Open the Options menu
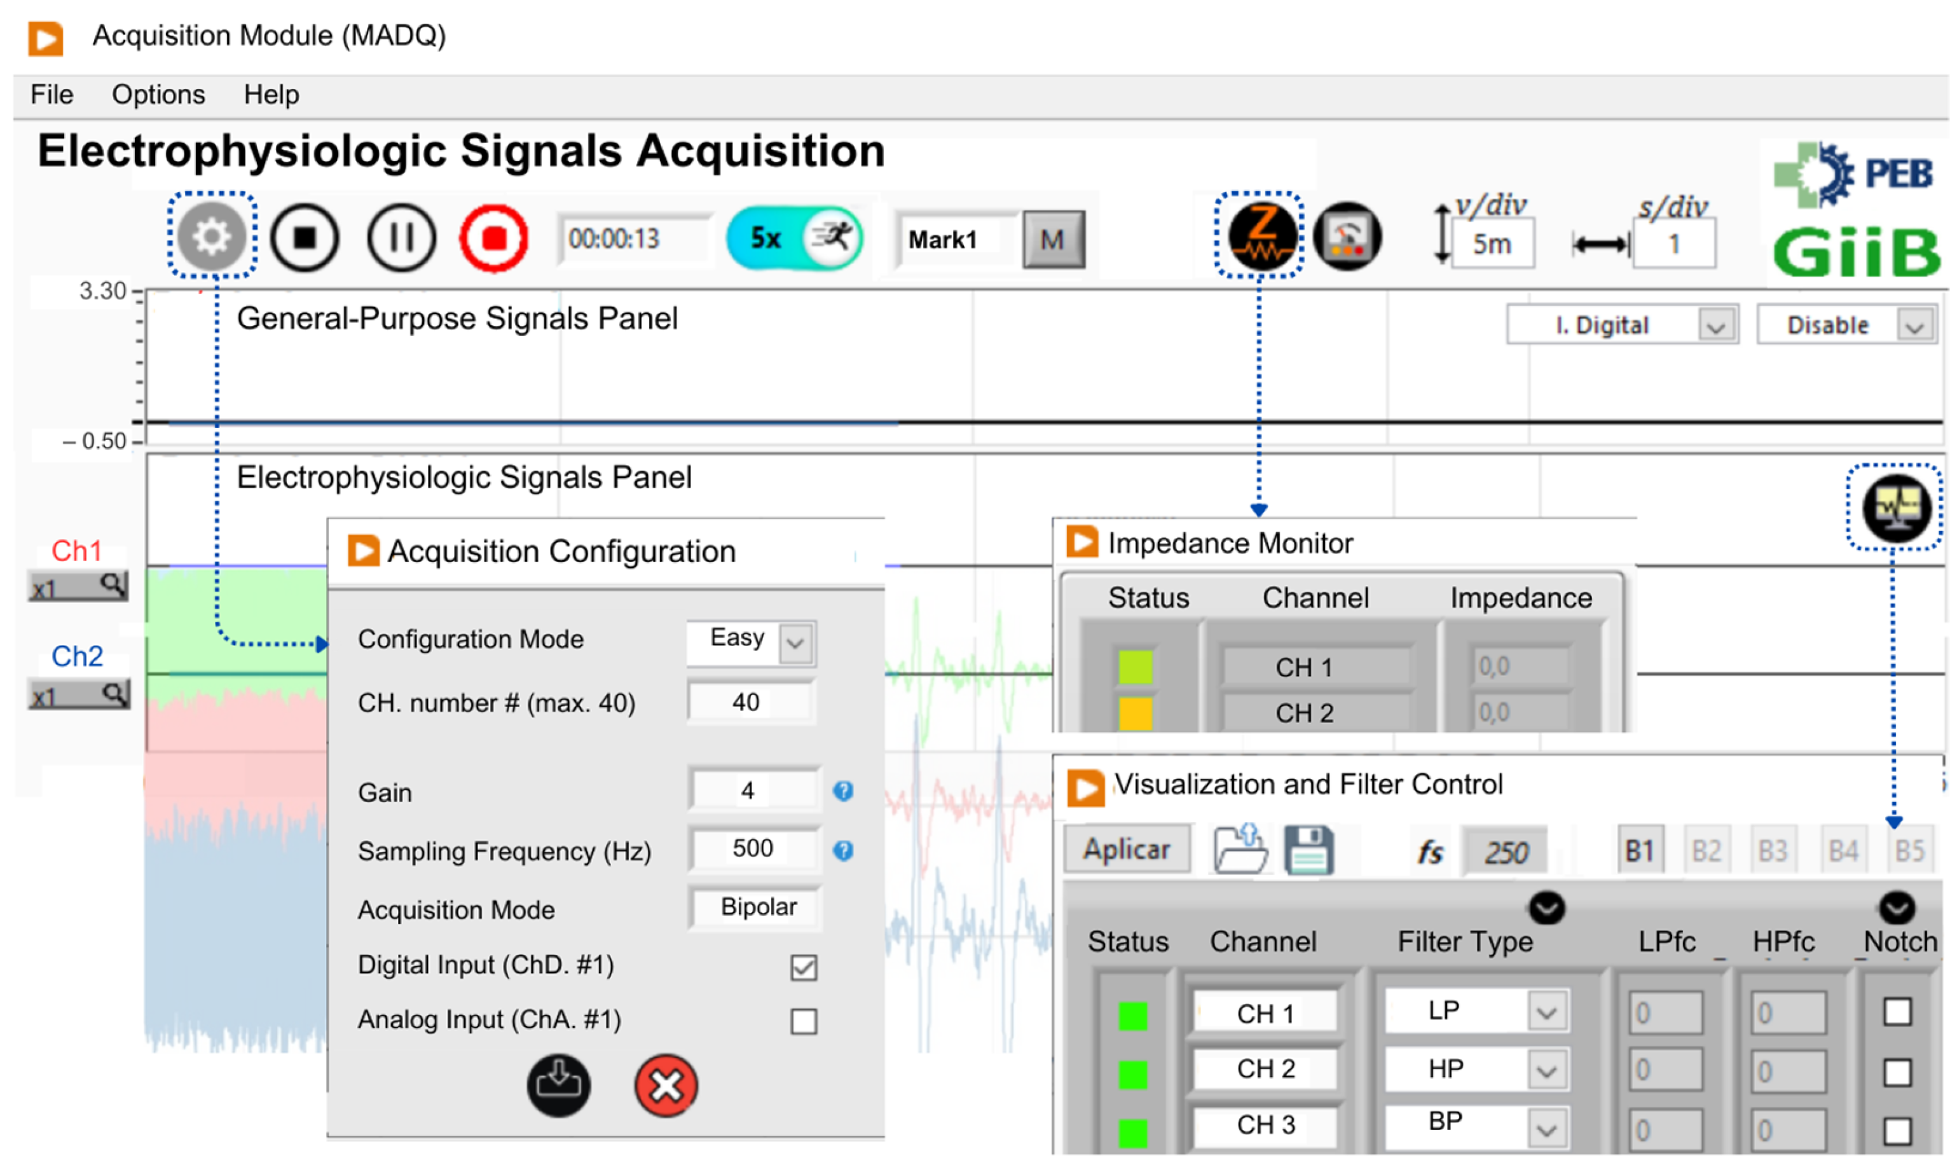Viewport: 1957px width, 1172px height. click(x=159, y=95)
